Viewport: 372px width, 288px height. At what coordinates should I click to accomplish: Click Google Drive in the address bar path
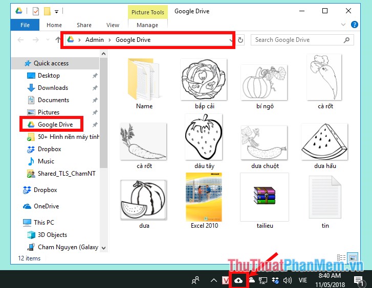click(133, 40)
